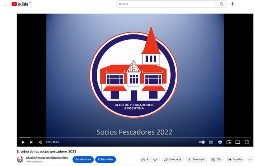The height and width of the screenshot is (166, 255).
Task: Click the Descargar download button
Action: (196, 159)
